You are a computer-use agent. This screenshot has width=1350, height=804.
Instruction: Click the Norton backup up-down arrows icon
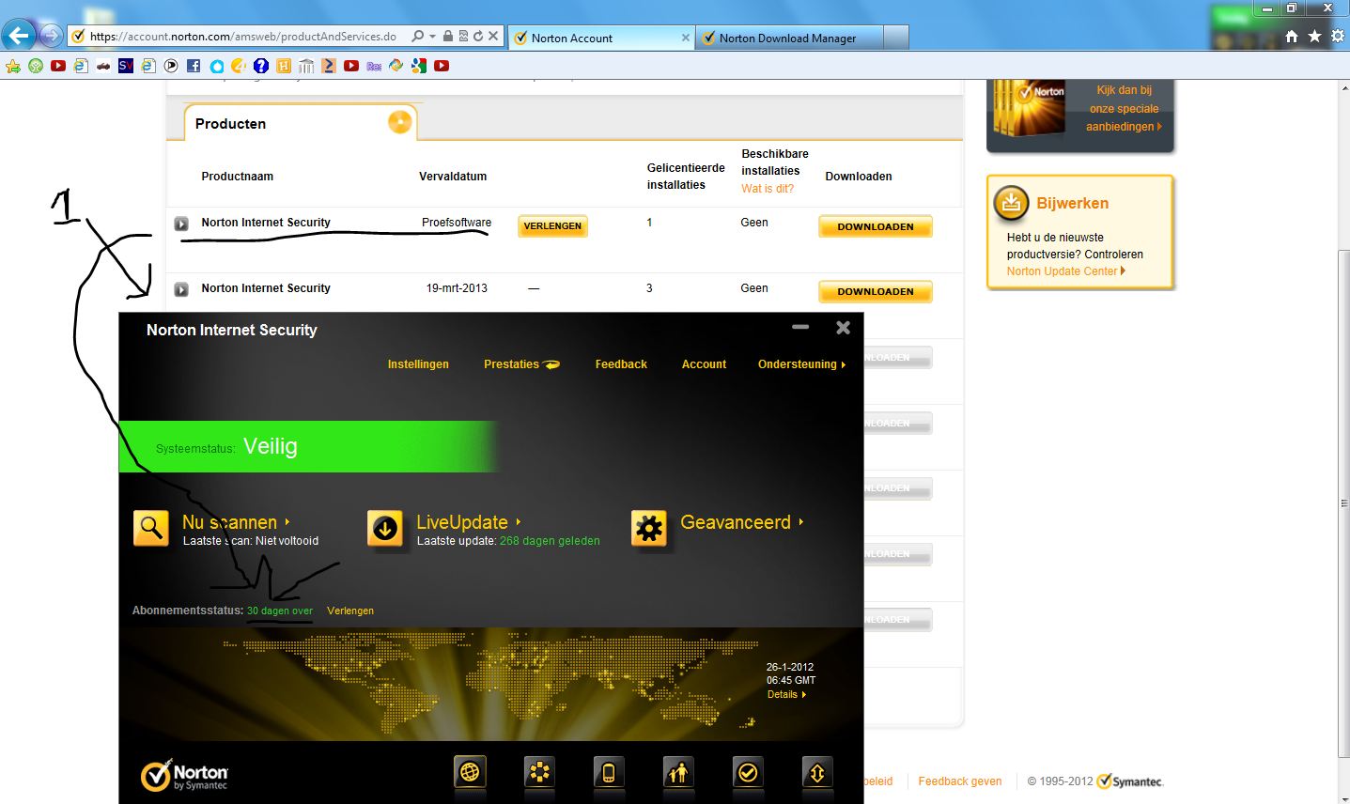pyautogui.click(x=817, y=772)
